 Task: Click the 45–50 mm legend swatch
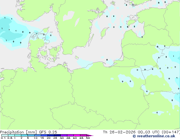(83, 135)
